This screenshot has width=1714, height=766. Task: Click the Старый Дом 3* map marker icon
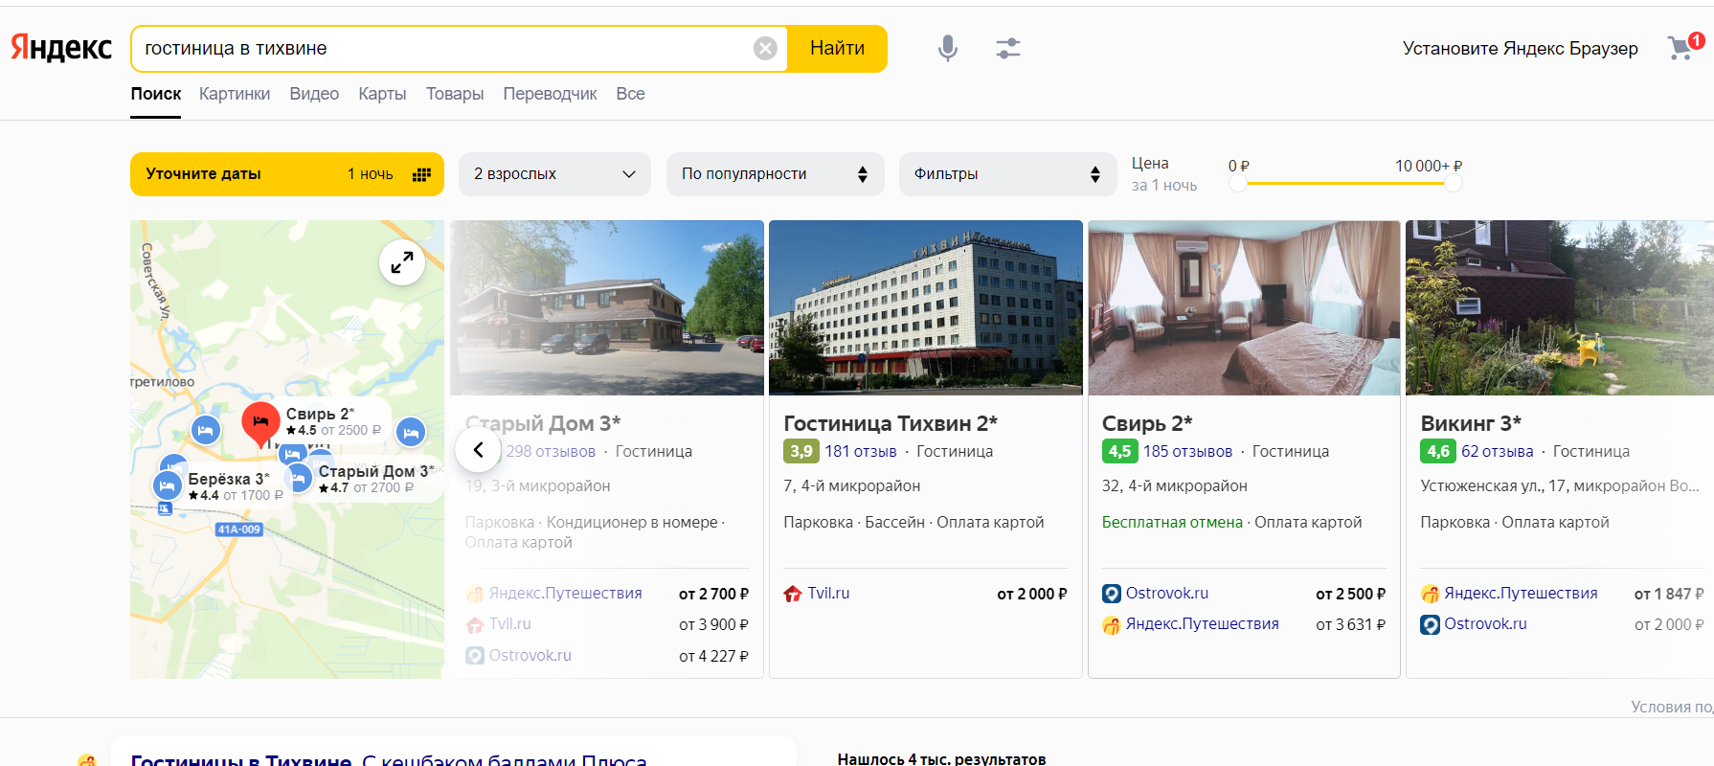300,477
